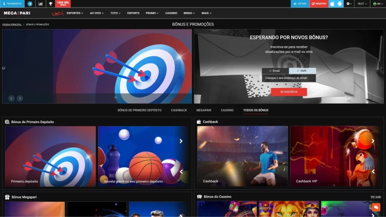Click the Bônus de Primeiro Depósito heading icon
Viewport: 386px width, 217px height.
pos(7,122)
